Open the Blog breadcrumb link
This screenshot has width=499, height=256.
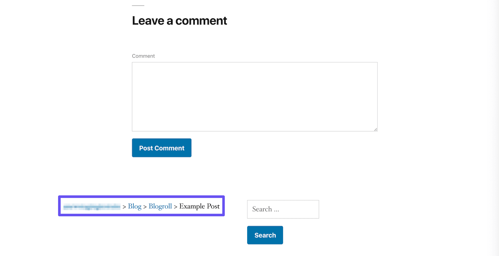point(135,206)
